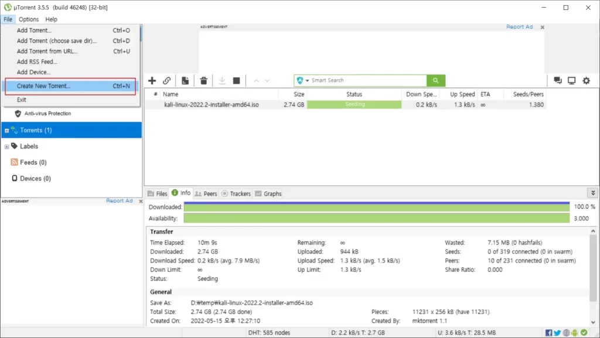This screenshot has width=600, height=338.
Task: Open the Options menu
Action: (29, 19)
